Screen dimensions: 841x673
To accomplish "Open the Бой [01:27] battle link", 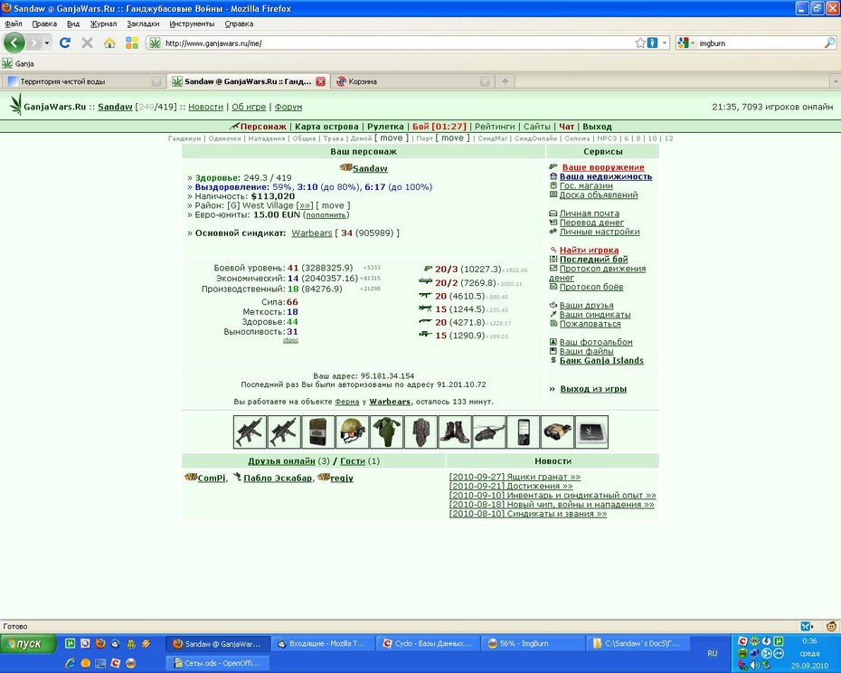I will tap(439, 127).
